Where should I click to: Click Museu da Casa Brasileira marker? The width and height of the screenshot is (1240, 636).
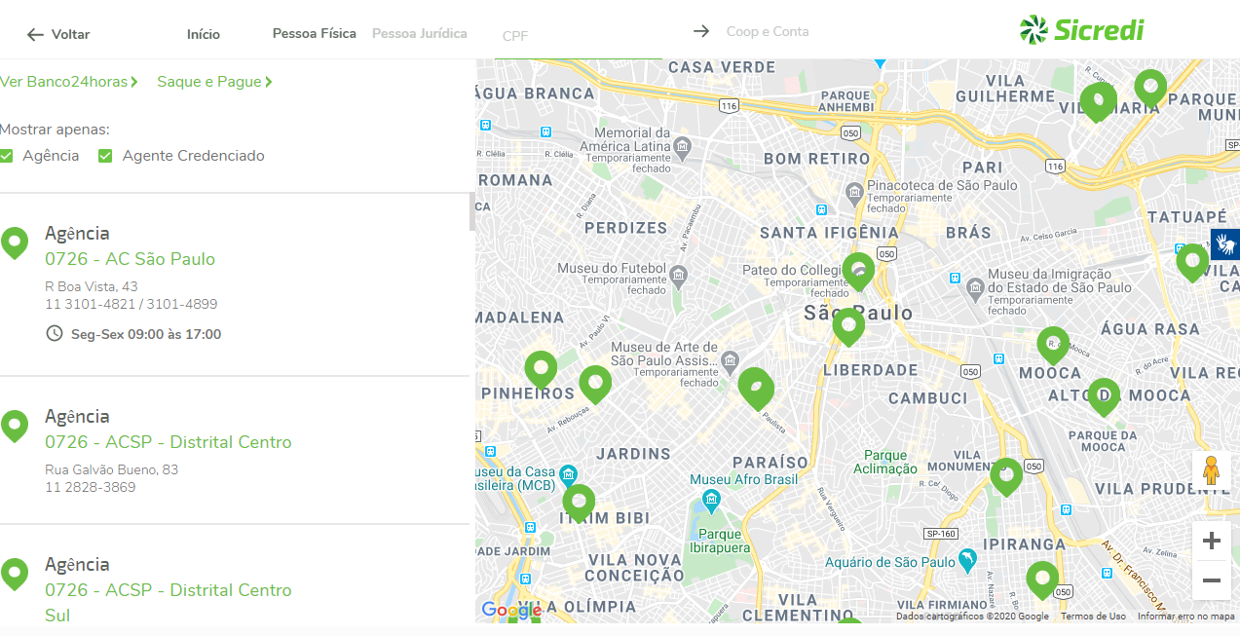568,475
